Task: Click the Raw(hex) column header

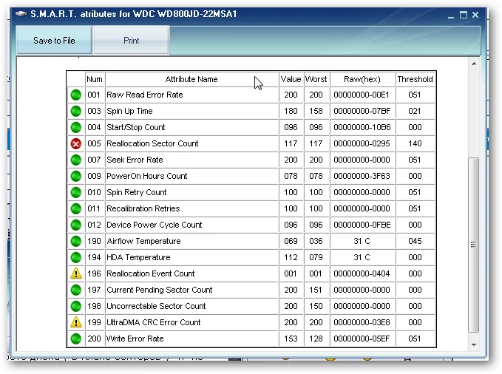Action: pos(362,79)
